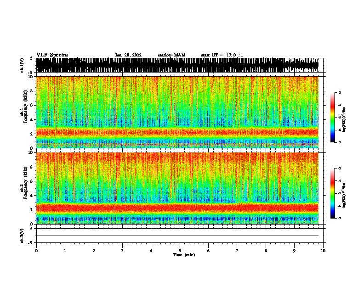Click the flat ch.3 voltage trace line
This screenshot has height=281, width=364.
click(x=177, y=236)
